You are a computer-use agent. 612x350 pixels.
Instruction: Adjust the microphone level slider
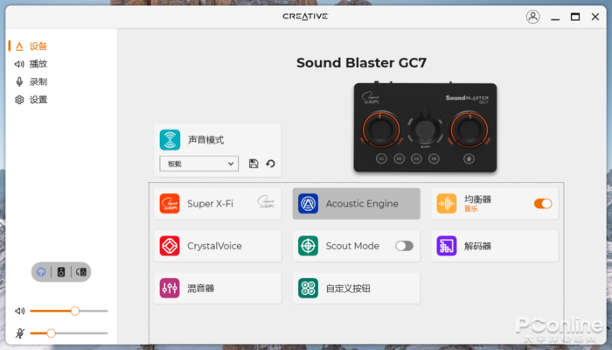(69, 333)
